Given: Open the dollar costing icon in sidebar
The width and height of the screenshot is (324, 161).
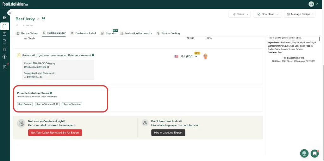Looking at the screenshot, I should [x=4, y=56].
